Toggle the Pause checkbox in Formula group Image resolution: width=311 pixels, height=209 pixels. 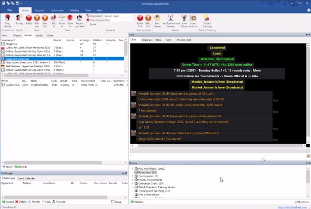point(88,24)
